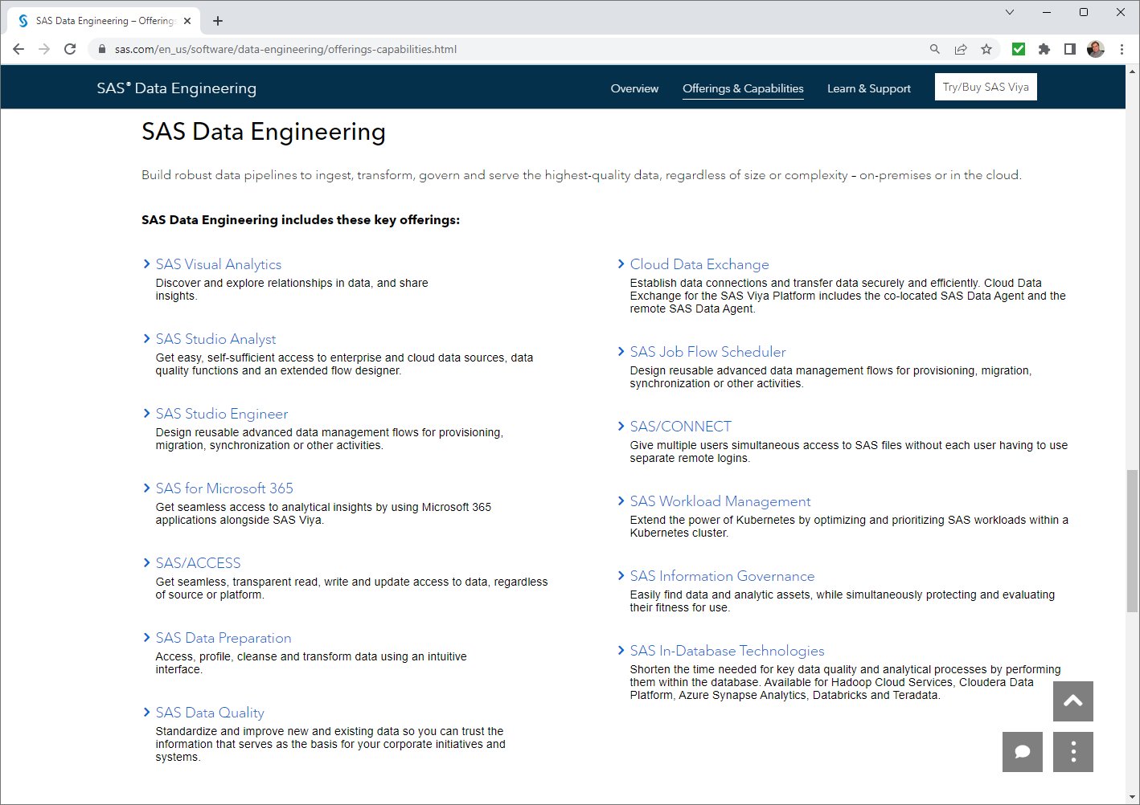This screenshot has width=1140, height=805.
Task: Toggle the browser side panel icon
Action: click(1069, 49)
